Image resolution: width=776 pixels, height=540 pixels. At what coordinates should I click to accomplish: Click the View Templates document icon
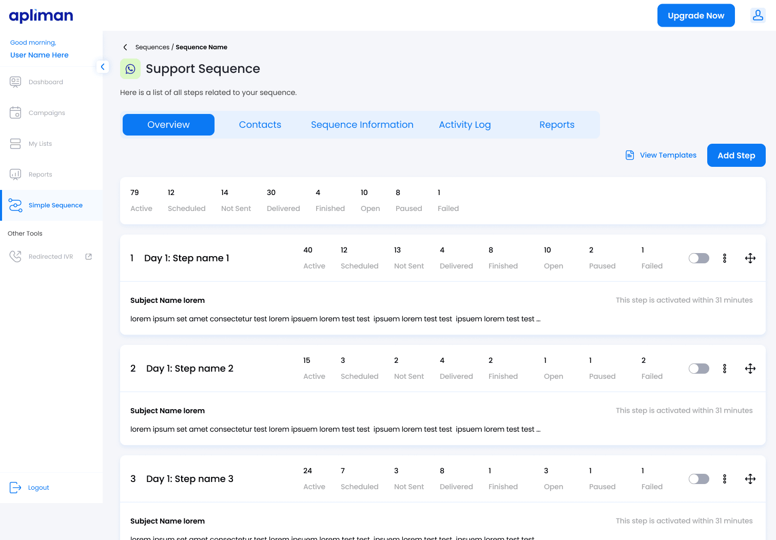point(630,155)
